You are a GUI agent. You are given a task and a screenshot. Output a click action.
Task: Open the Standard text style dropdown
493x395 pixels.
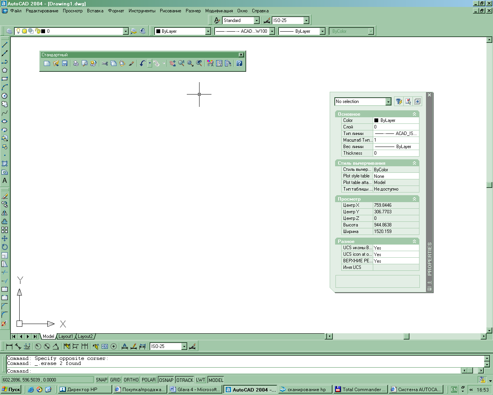[x=257, y=20]
